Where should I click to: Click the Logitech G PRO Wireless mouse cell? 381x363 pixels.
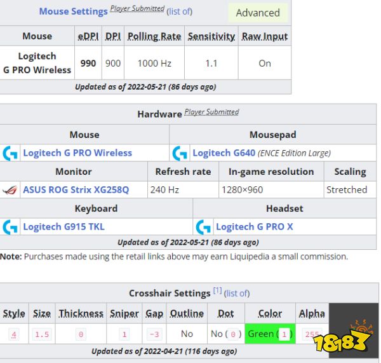tap(37, 63)
